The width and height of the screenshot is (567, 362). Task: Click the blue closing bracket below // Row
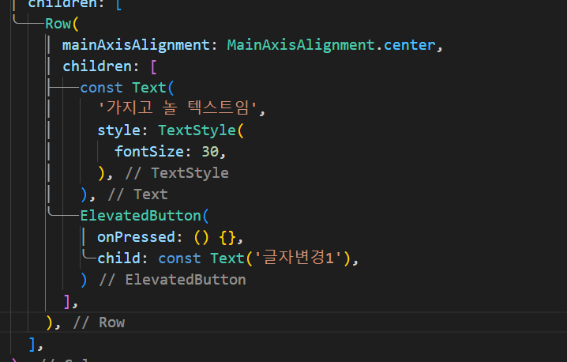point(32,345)
